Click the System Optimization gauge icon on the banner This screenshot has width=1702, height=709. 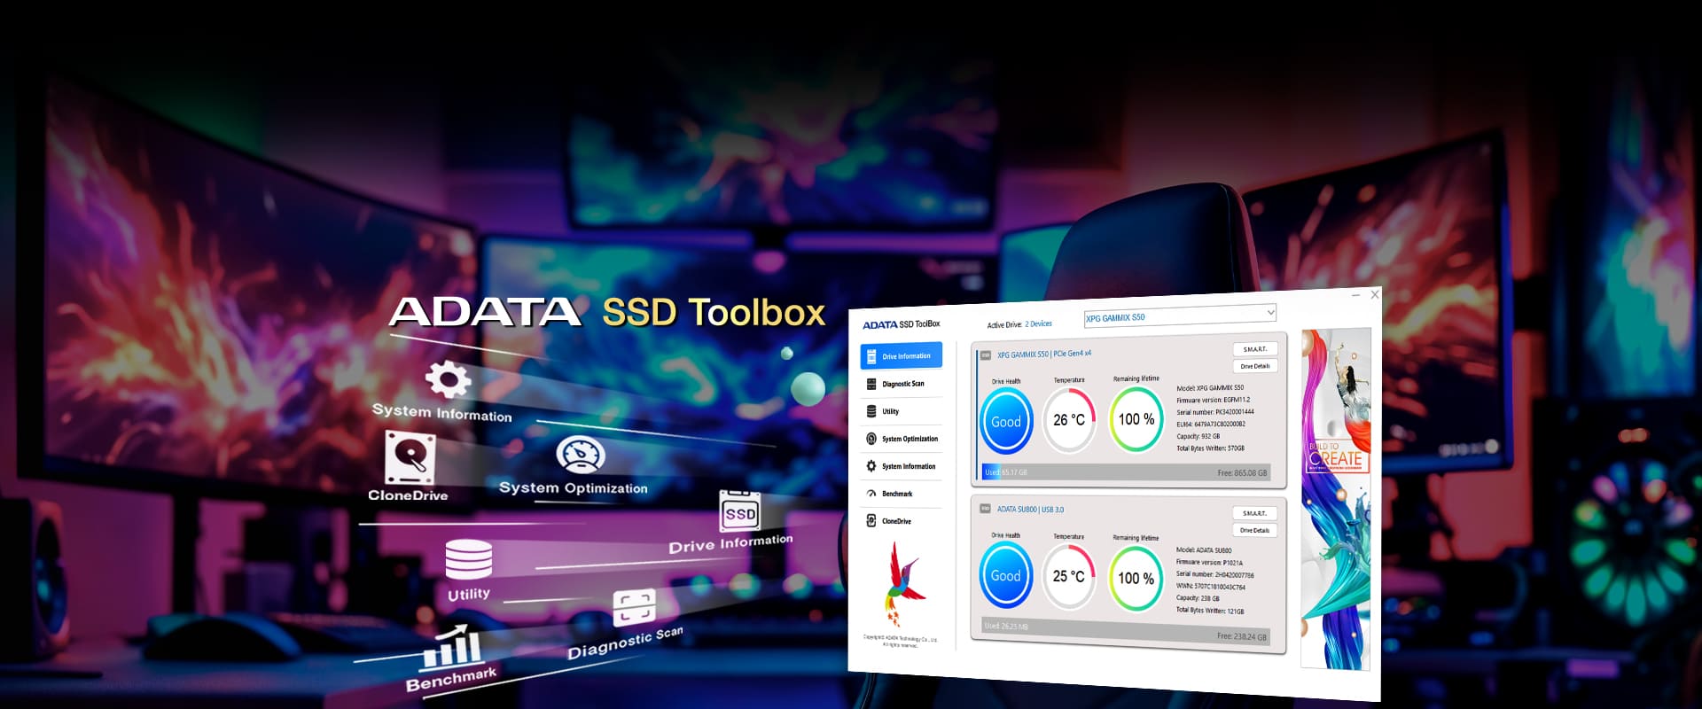[x=580, y=456]
